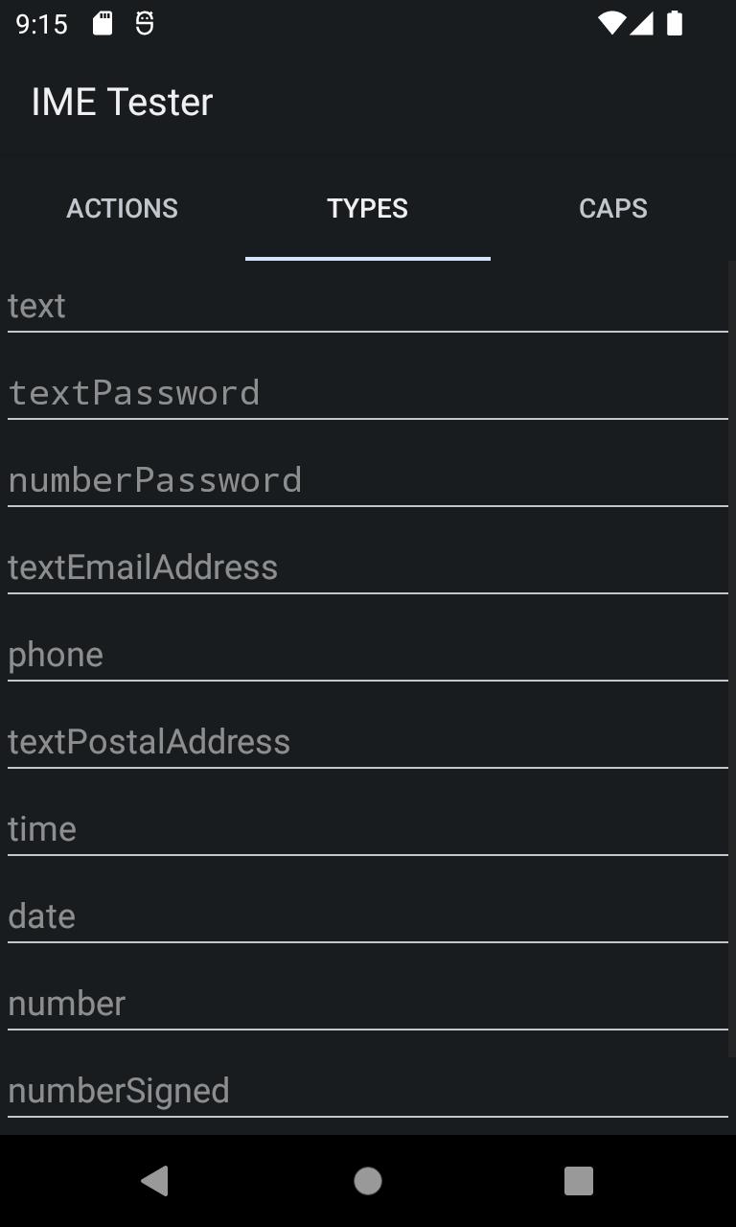The width and height of the screenshot is (736, 1227).
Task: Click into the textEmailAddress field
Action: point(368,567)
